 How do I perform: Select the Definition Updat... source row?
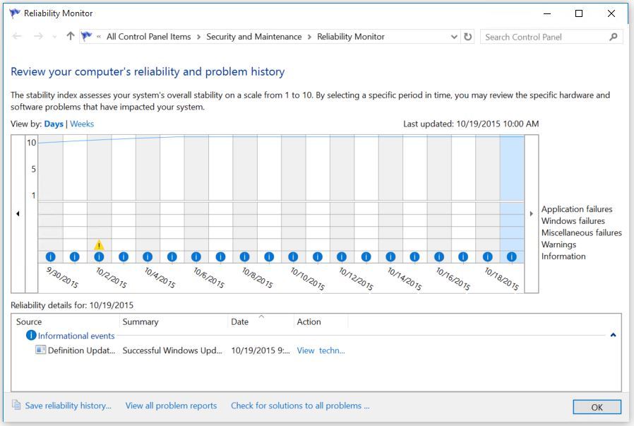tap(81, 350)
